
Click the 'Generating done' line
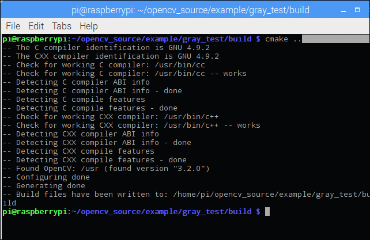point(44,185)
